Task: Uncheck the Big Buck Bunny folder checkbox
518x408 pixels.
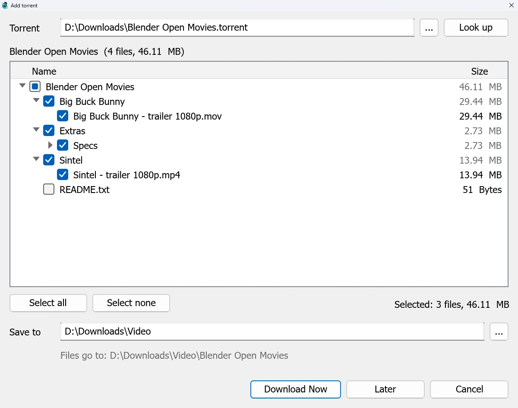Action: pos(49,101)
